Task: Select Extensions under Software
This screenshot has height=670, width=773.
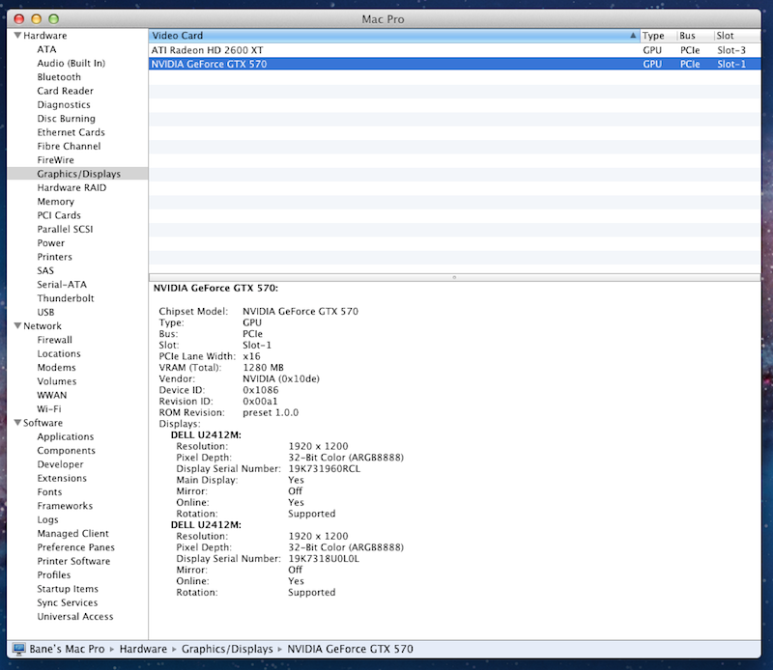Action: 62,477
